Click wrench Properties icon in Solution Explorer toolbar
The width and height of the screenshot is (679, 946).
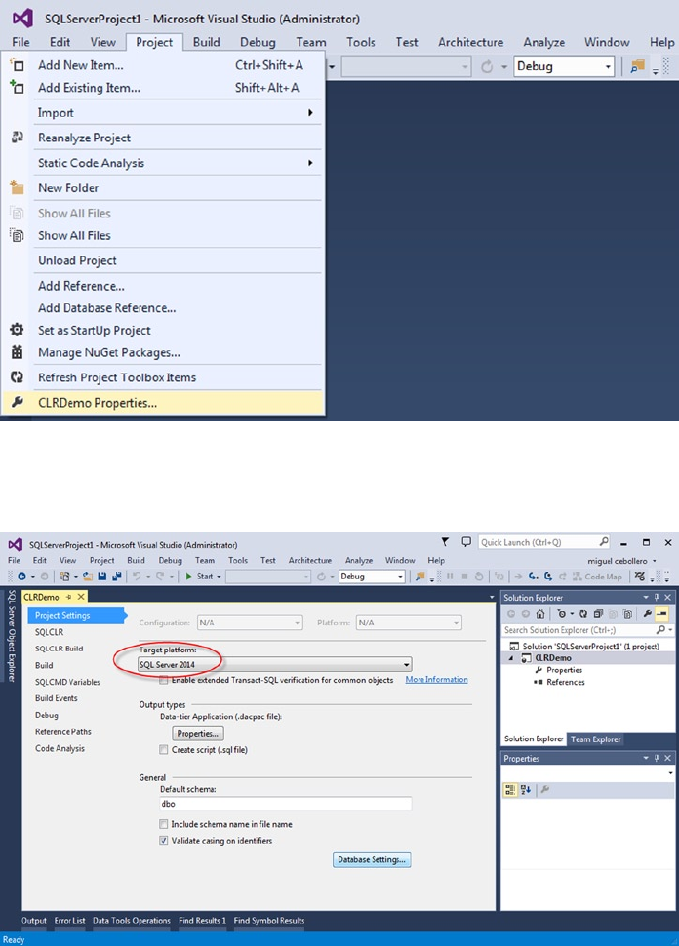tap(648, 613)
